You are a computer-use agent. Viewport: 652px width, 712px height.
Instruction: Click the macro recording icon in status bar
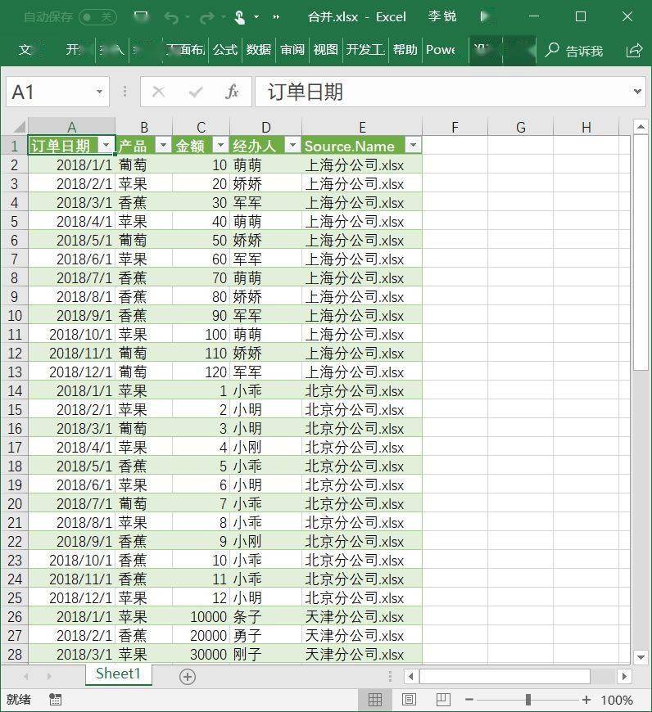pos(55,700)
